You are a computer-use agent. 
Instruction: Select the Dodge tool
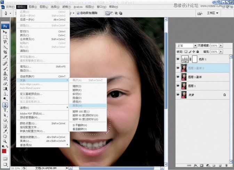pos(5,99)
